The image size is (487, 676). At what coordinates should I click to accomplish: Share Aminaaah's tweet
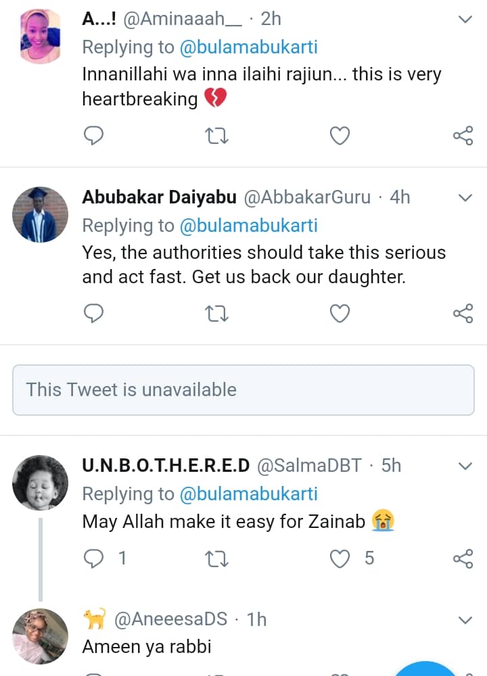click(463, 136)
